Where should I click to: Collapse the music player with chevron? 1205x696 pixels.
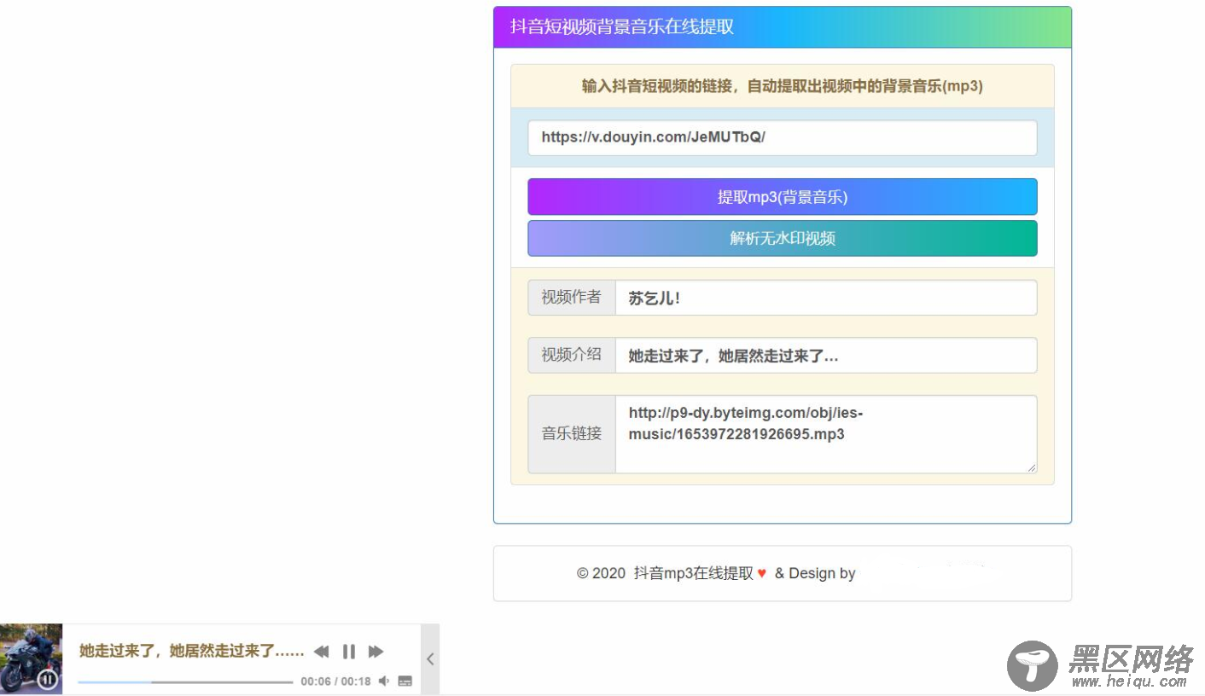click(x=430, y=658)
